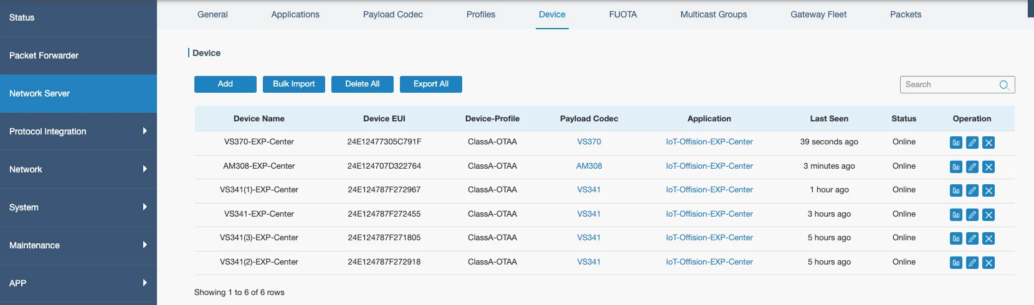Screen dimensions: 1034x305
Task: Open details icon for AM308-EXP-Center row
Action: click(956, 167)
